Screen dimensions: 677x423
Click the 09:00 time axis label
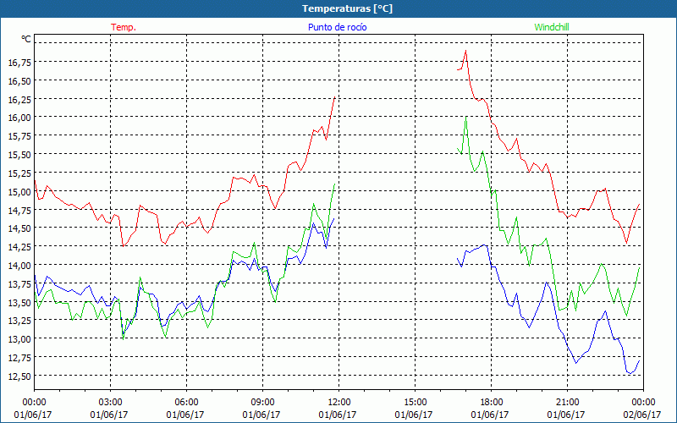pos(262,403)
